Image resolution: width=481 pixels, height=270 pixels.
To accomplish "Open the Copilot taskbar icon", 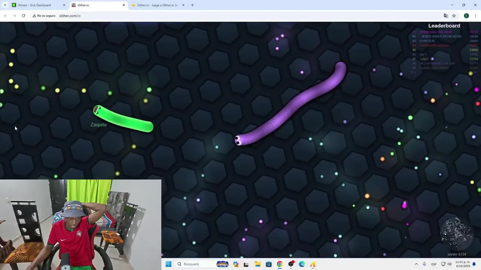I will 236,264.
